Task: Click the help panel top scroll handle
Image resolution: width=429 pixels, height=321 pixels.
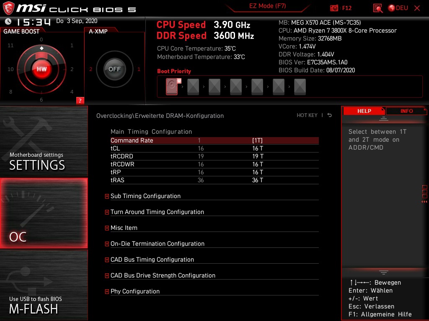Action: pos(384,119)
